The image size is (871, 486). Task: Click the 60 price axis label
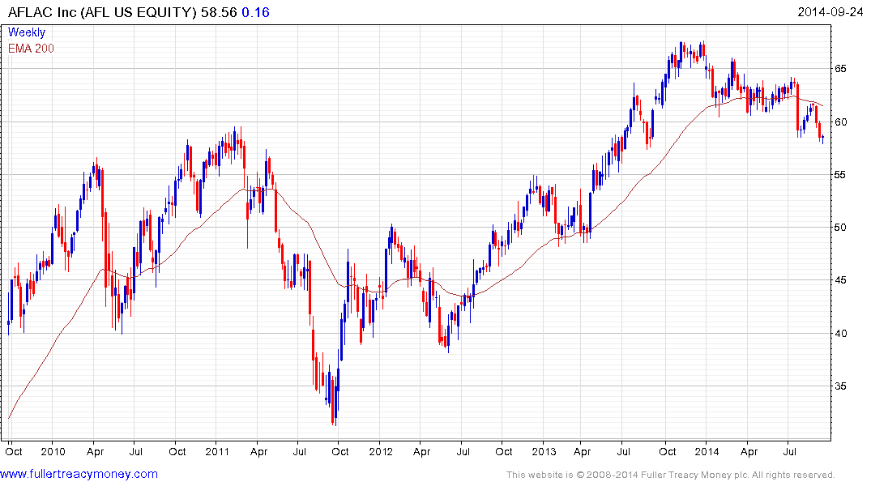coord(840,122)
